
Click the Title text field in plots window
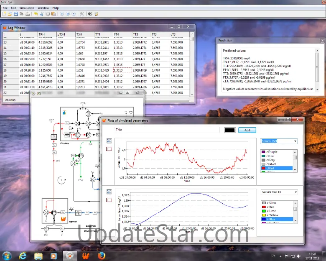(166, 130)
